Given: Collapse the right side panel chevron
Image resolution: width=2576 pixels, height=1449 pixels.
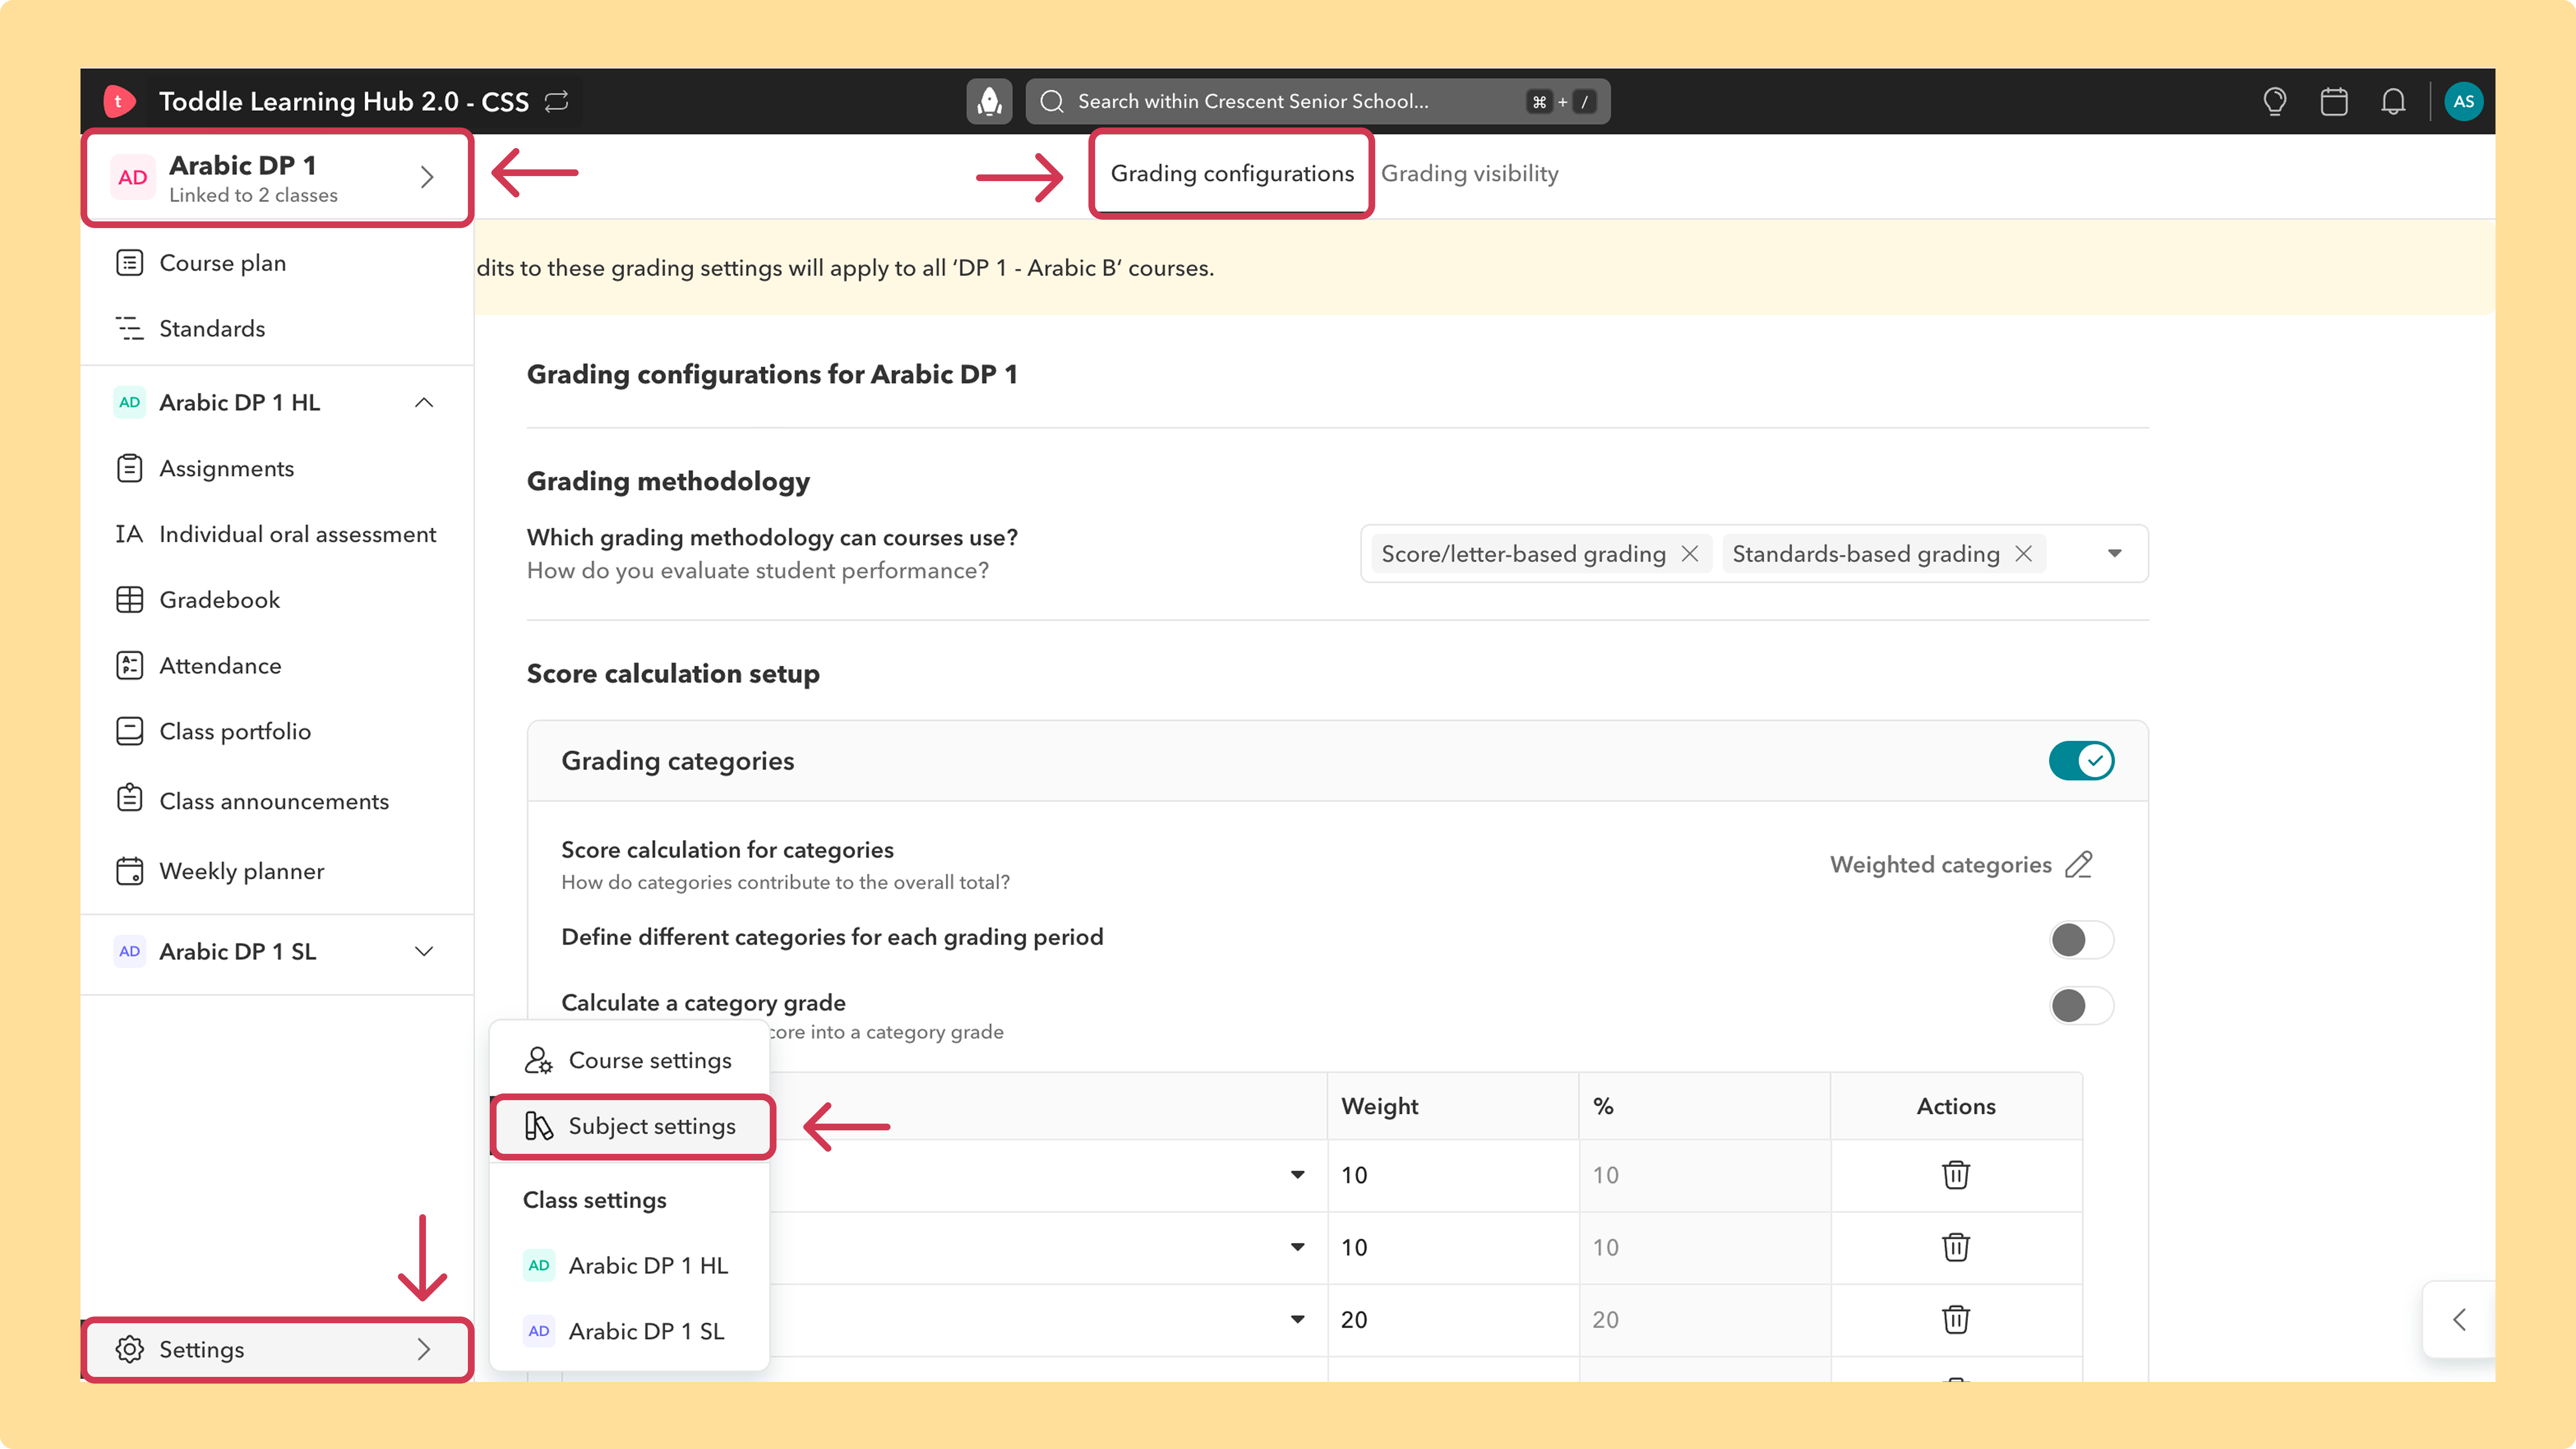Looking at the screenshot, I should tap(2459, 1320).
